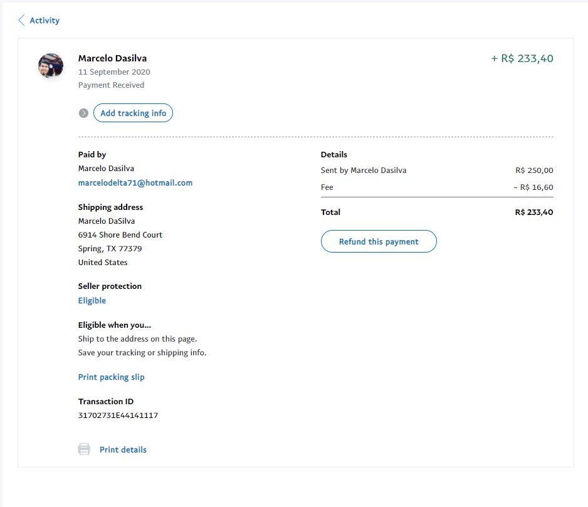The image size is (588, 507).
Task: Click the bold Total amount R$ 233,40
Action: point(533,212)
